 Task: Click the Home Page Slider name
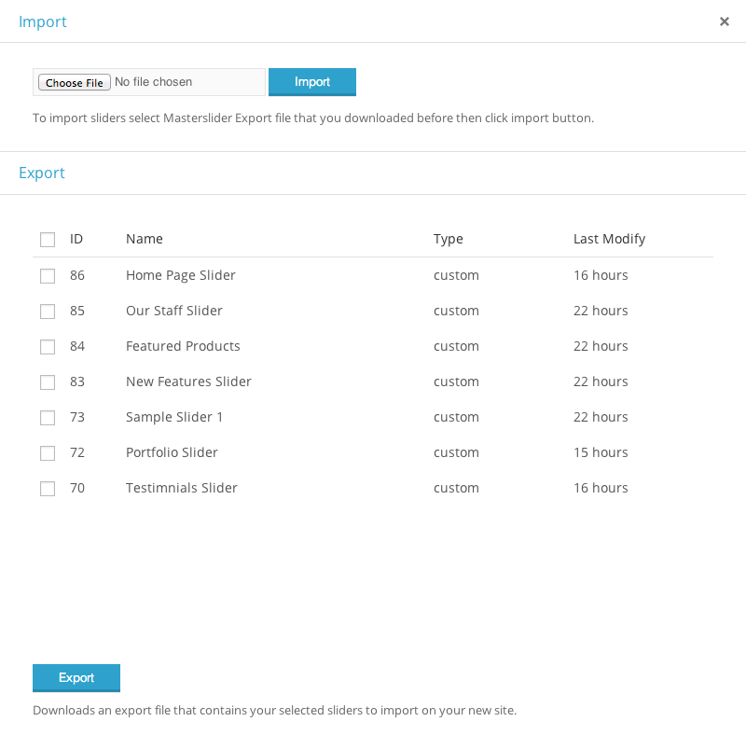181,275
